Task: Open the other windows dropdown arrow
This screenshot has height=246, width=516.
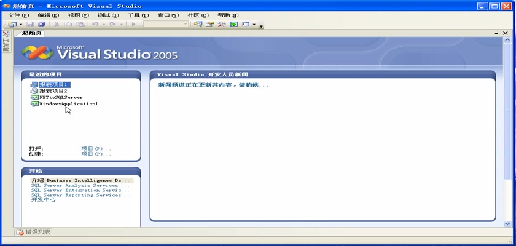Action: 254,25
